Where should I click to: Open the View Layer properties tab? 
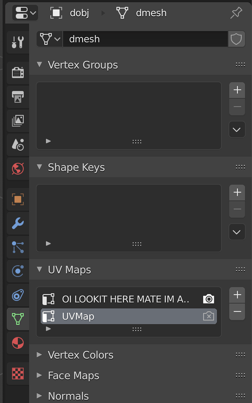(18, 120)
